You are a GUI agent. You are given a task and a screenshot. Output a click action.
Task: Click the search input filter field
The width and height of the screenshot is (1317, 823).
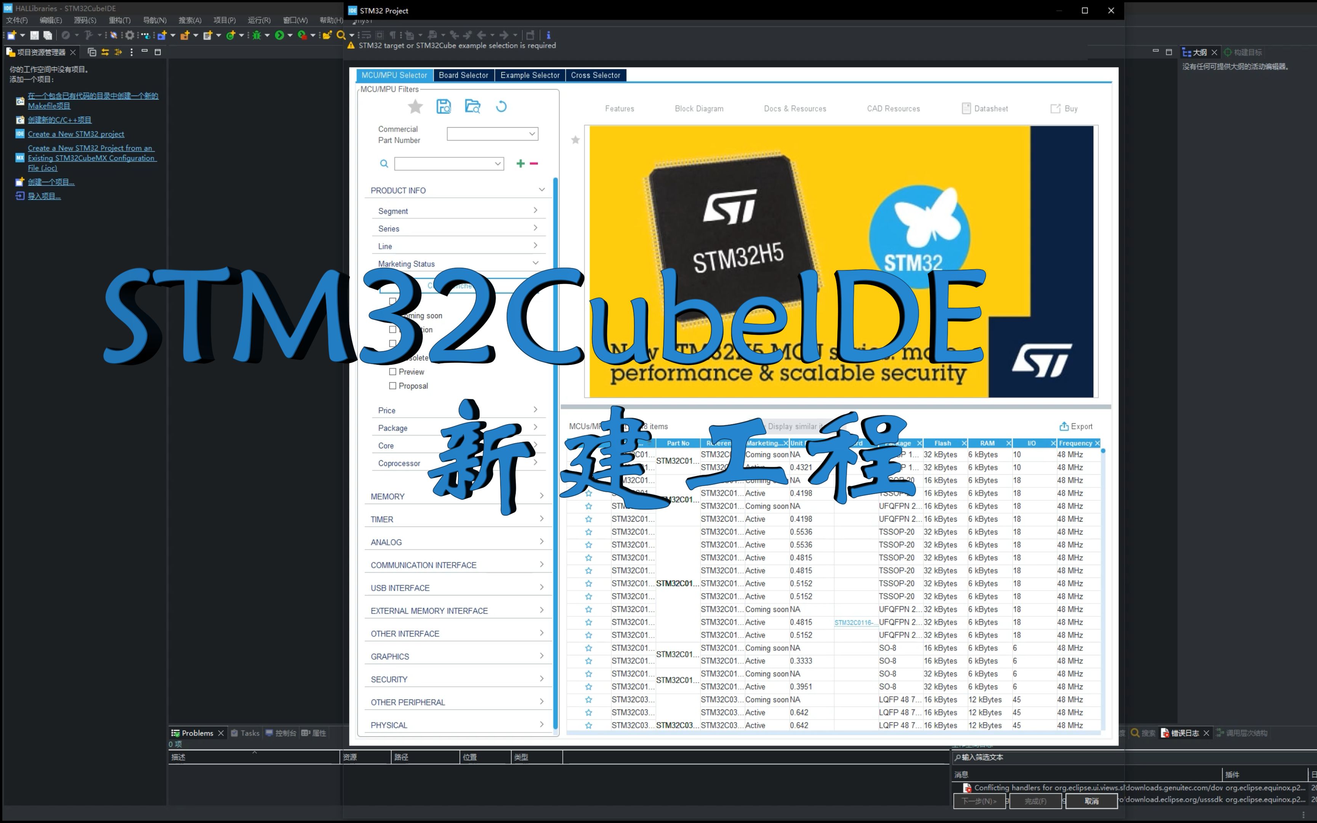(447, 163)
